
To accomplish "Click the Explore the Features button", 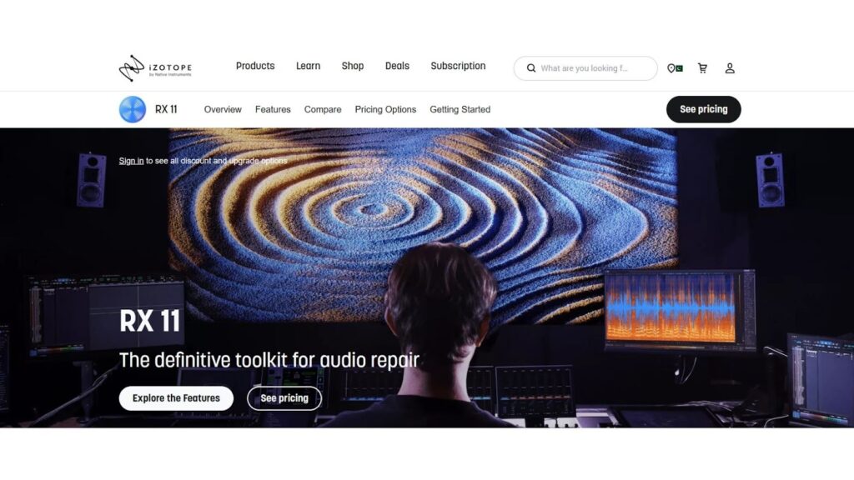I will (175, 398).
